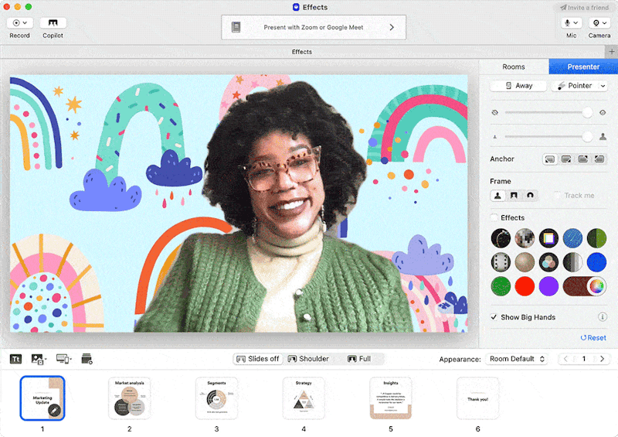Click the Reset link
This screenshot has width=618, height=437.
[593, 338]
